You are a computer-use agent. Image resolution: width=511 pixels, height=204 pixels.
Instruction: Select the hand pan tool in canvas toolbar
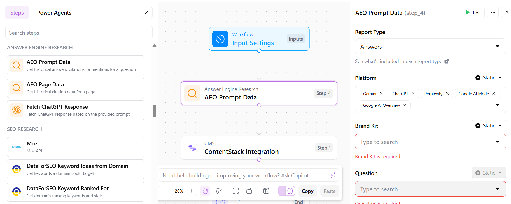[205, 191]
